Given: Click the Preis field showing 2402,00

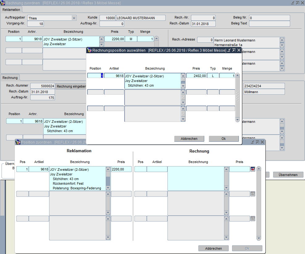Looking at the screenshot, I should [196, 76].
